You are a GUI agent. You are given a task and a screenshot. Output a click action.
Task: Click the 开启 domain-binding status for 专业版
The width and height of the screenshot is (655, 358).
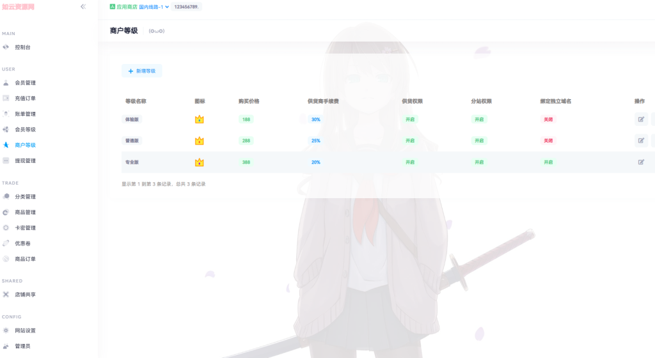pos(548,162)
